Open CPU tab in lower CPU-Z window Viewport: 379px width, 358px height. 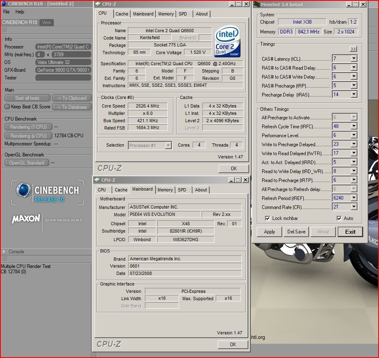[102, 190]
